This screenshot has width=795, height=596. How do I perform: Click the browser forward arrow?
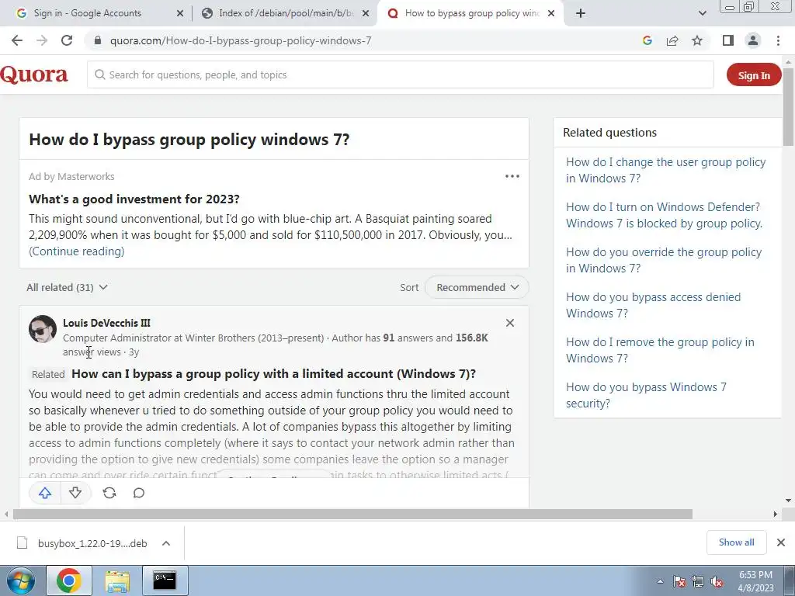[x=42, y=40]
